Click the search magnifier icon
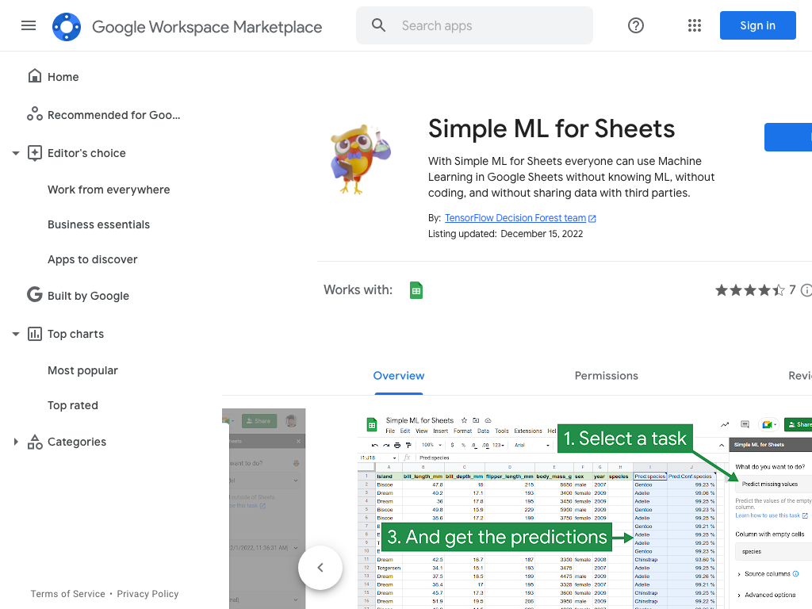Image resolution: width=812 pixels, height=609 pixels. click(378, 25)
